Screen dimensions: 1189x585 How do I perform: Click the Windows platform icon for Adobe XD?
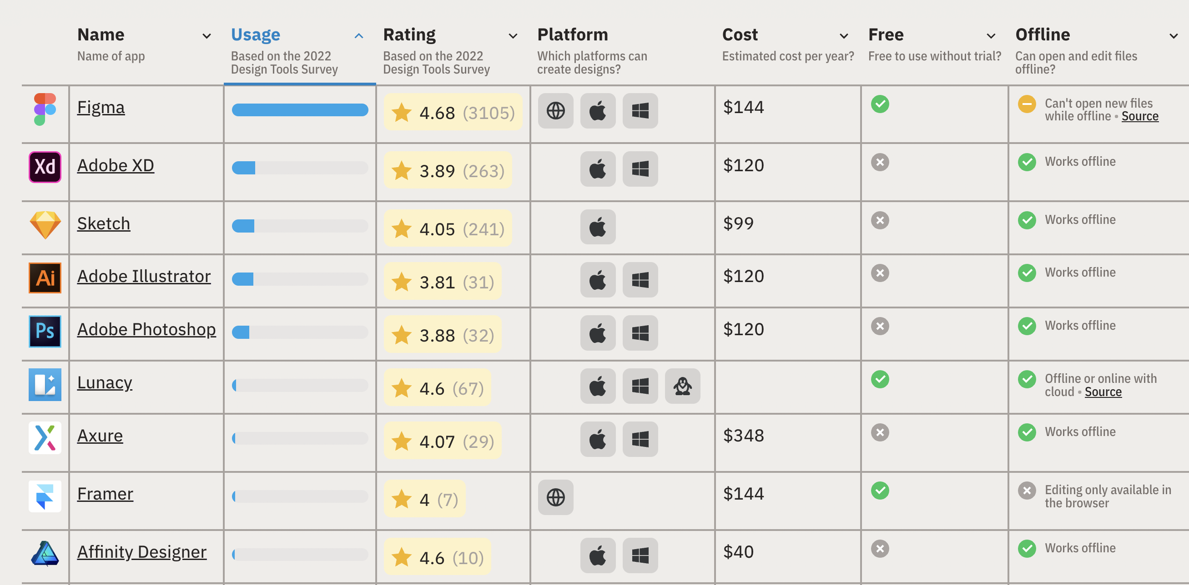(640, 169)
